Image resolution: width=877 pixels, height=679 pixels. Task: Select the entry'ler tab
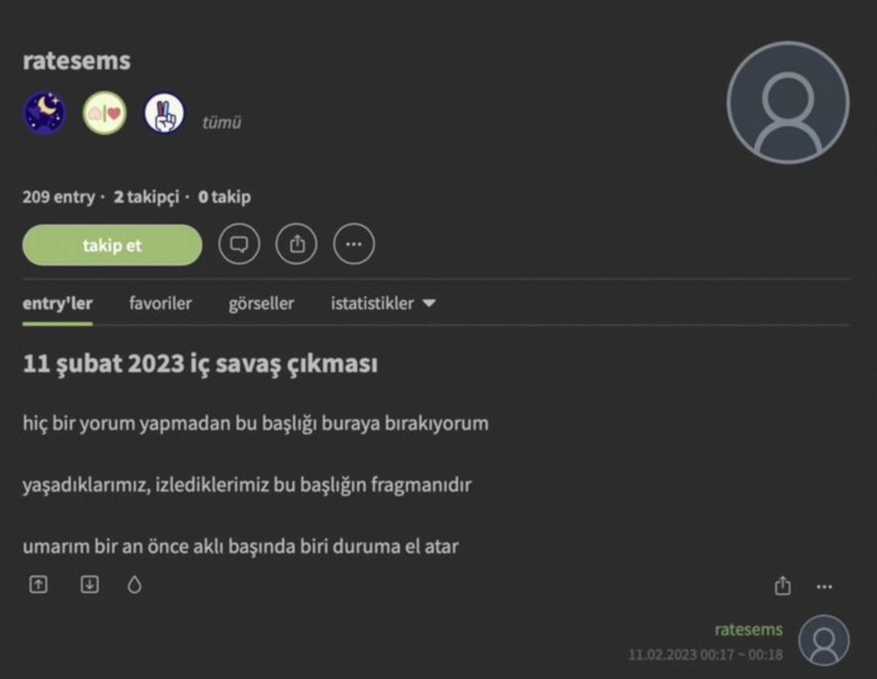coord(58,303)
